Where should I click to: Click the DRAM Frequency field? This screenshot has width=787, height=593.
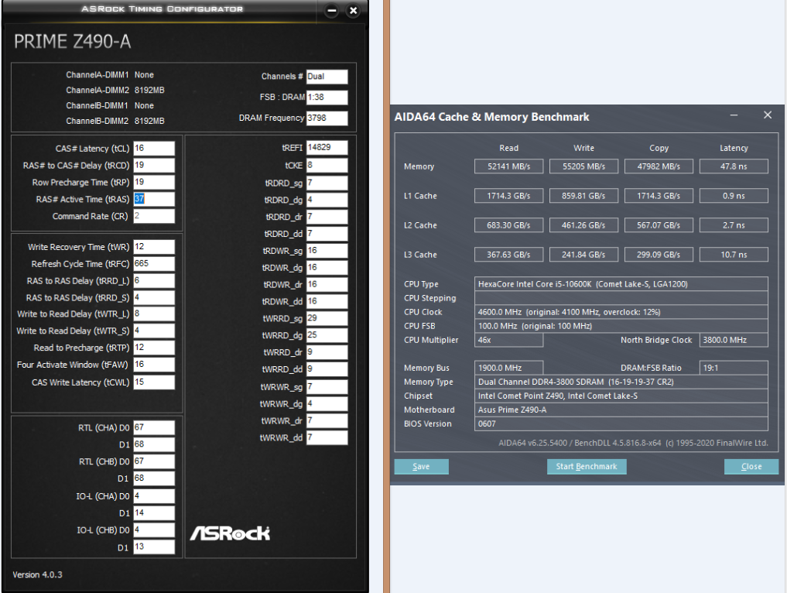point(327,118)
